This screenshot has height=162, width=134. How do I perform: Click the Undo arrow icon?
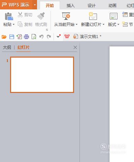click(41, 37)
